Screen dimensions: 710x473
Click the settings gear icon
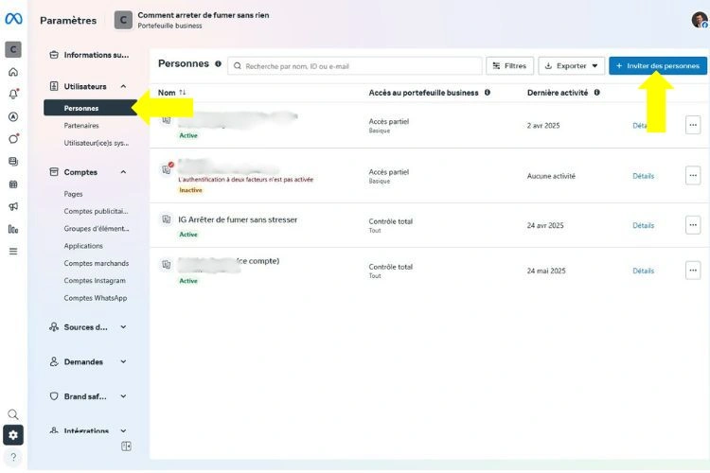(13, 435)
